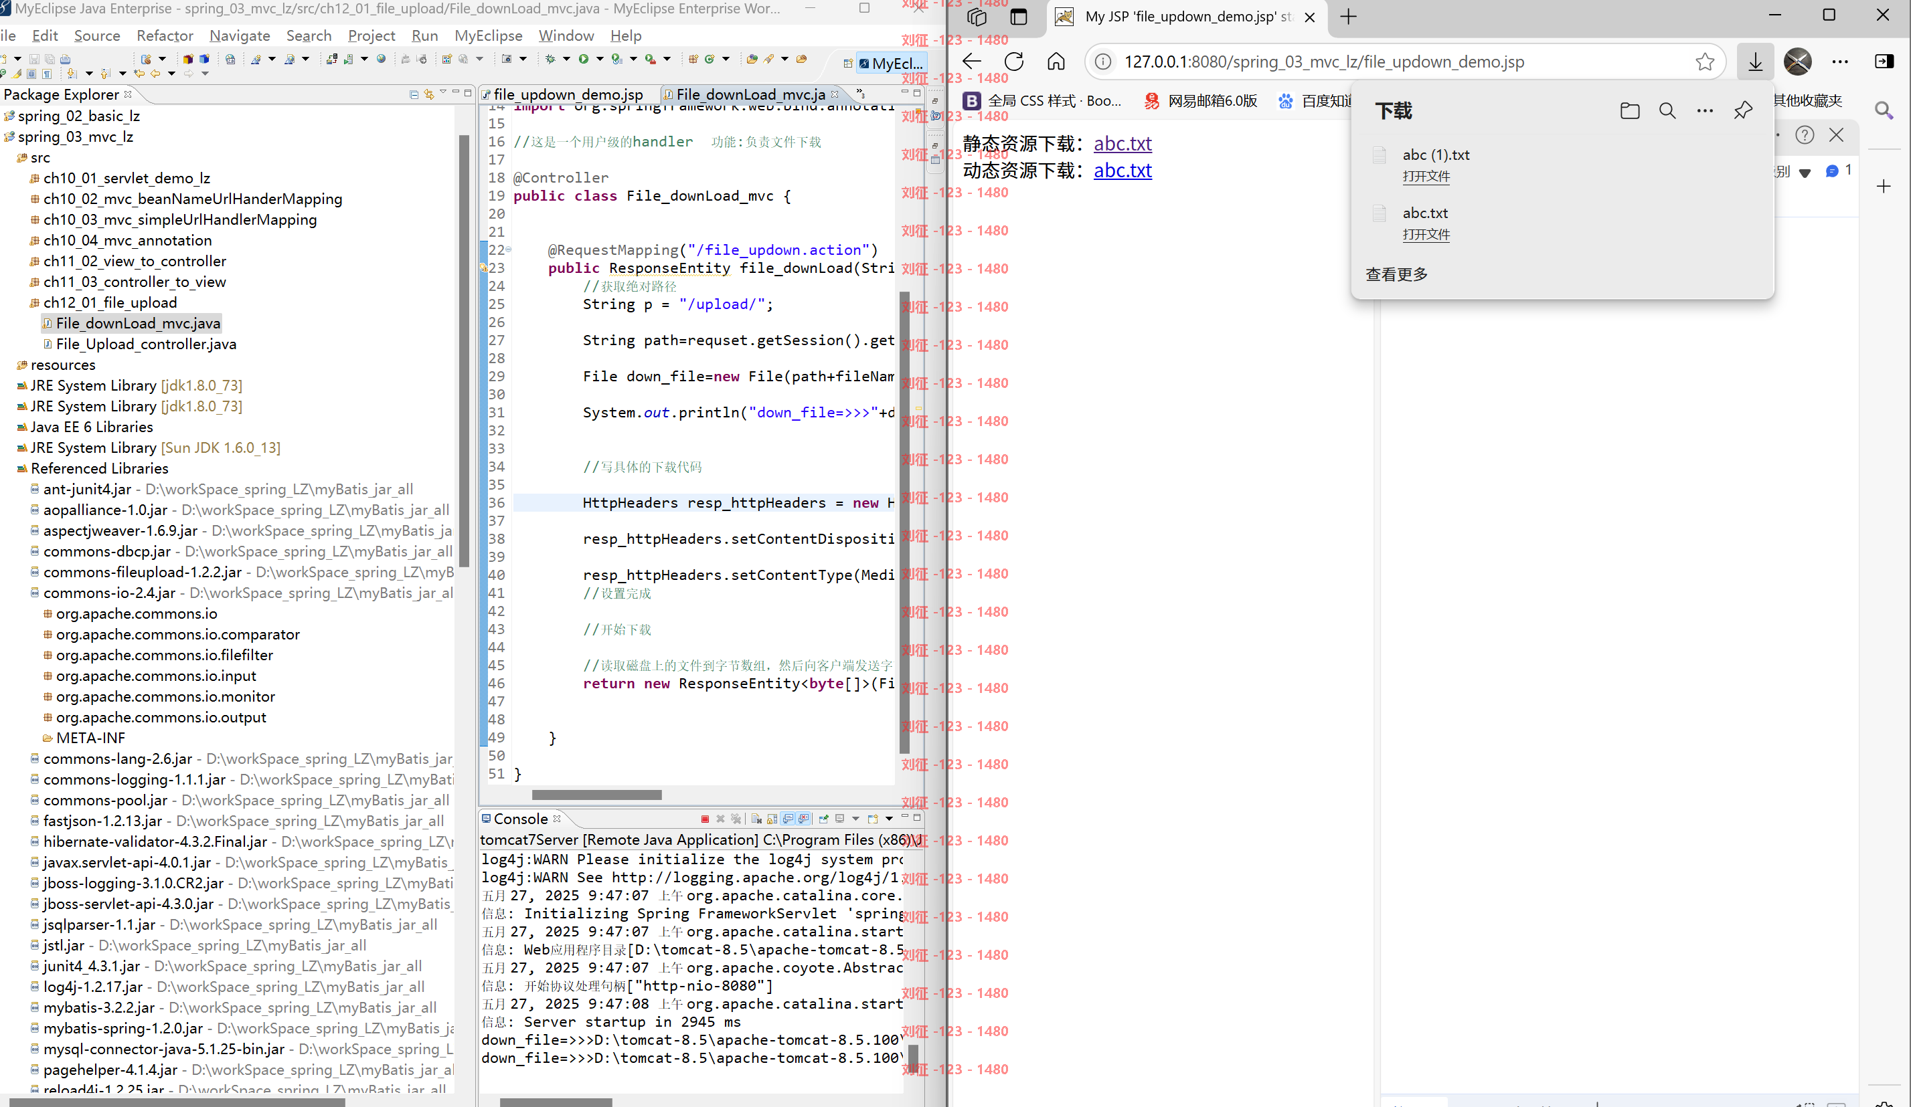The height and width of the screenshot is (1107, 1911).
Task: Expand the ch12_01_file_upload package
Action: [x=110, y=302]
